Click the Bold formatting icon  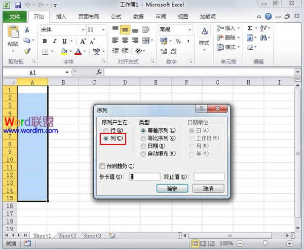point(45,41)
